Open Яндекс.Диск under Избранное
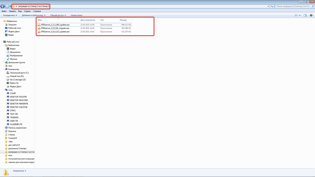 (x=14, y=31)
